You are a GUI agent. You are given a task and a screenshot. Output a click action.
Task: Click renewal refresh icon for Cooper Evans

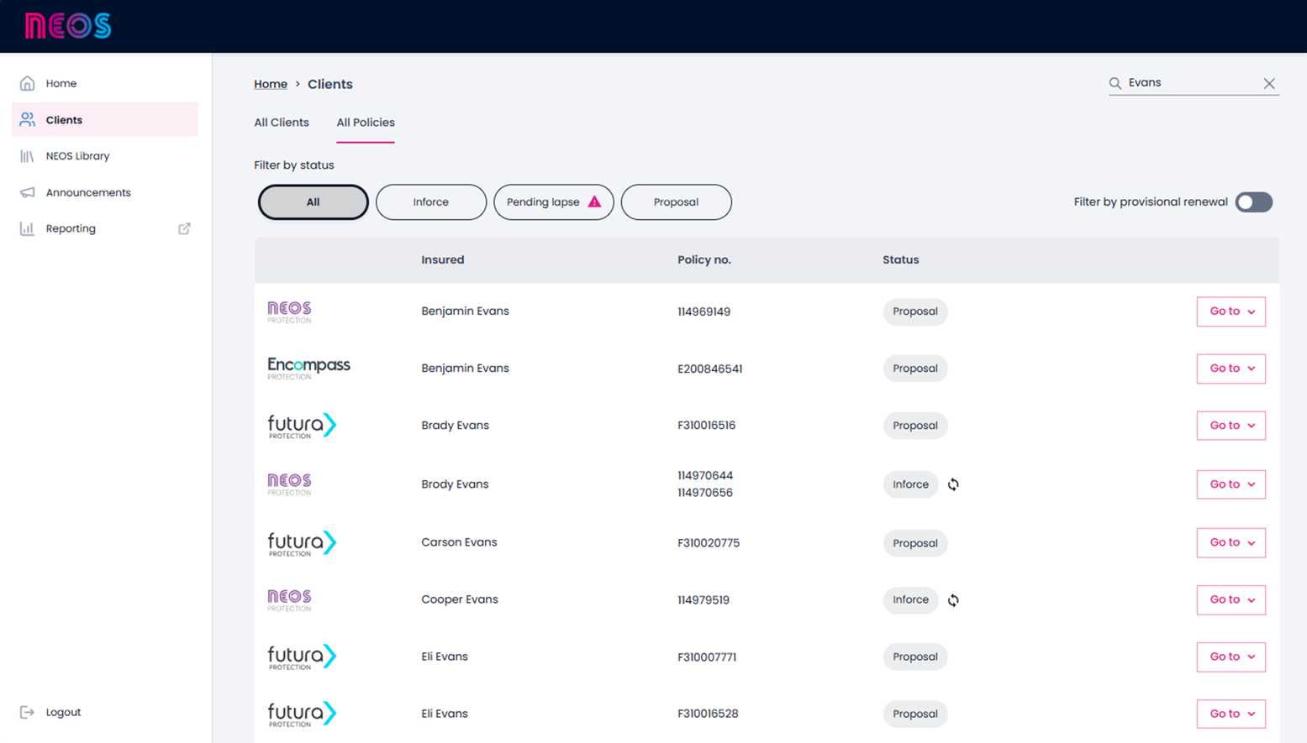coord(953,600)
